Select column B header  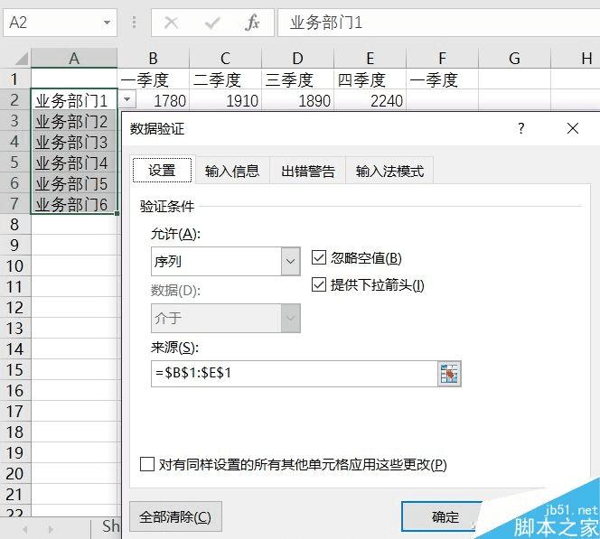tap(153, 59)
